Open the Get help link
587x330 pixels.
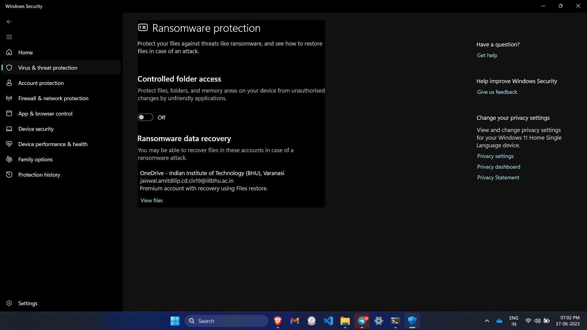487,55
